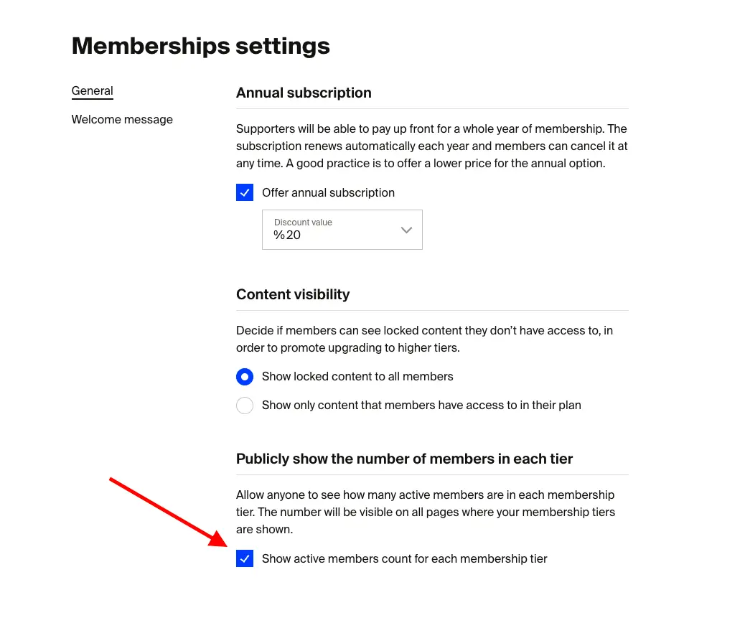Select the General settings tab

point(92,90)
